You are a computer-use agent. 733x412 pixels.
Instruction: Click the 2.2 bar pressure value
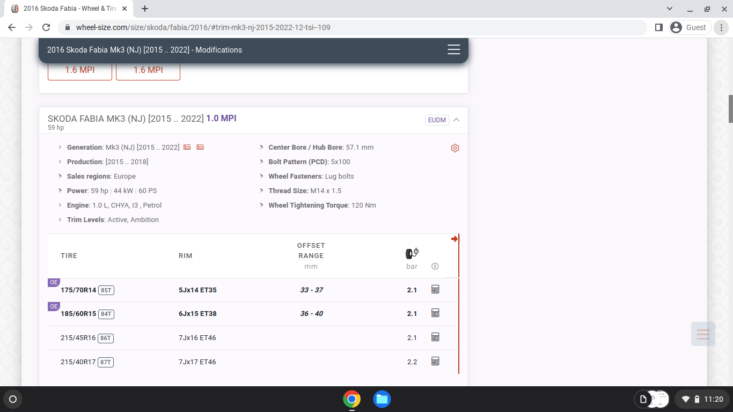click(x=412, y=362)
